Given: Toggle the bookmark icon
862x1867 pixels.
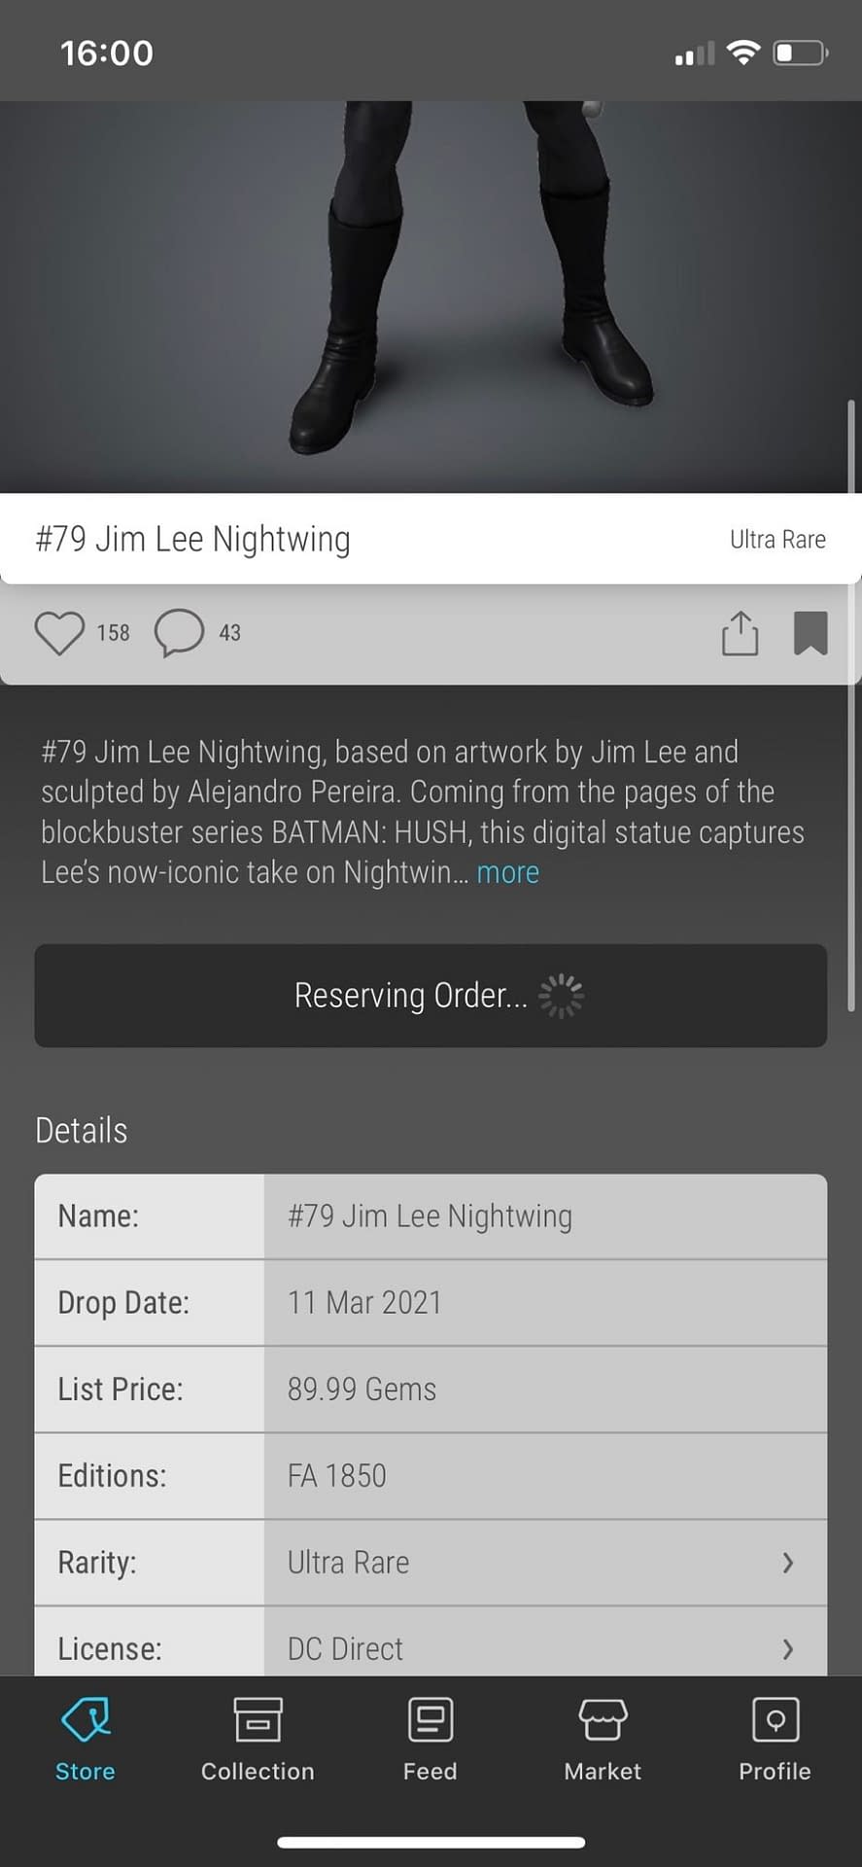Looking at the screenshot, I should 810,633.
